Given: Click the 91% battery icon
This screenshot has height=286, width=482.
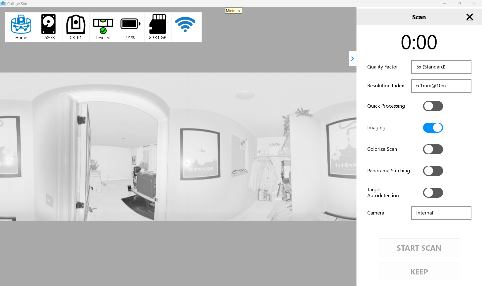Looking at the screenshot, I should click(x=130, y=27).
